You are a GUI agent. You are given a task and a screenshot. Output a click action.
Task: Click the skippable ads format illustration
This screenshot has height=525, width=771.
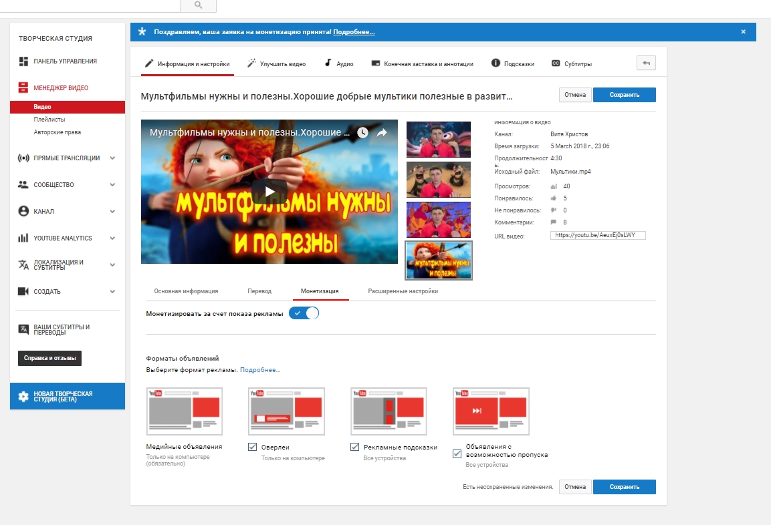click(x=491, y=411)
